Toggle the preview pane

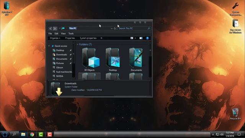141,38
